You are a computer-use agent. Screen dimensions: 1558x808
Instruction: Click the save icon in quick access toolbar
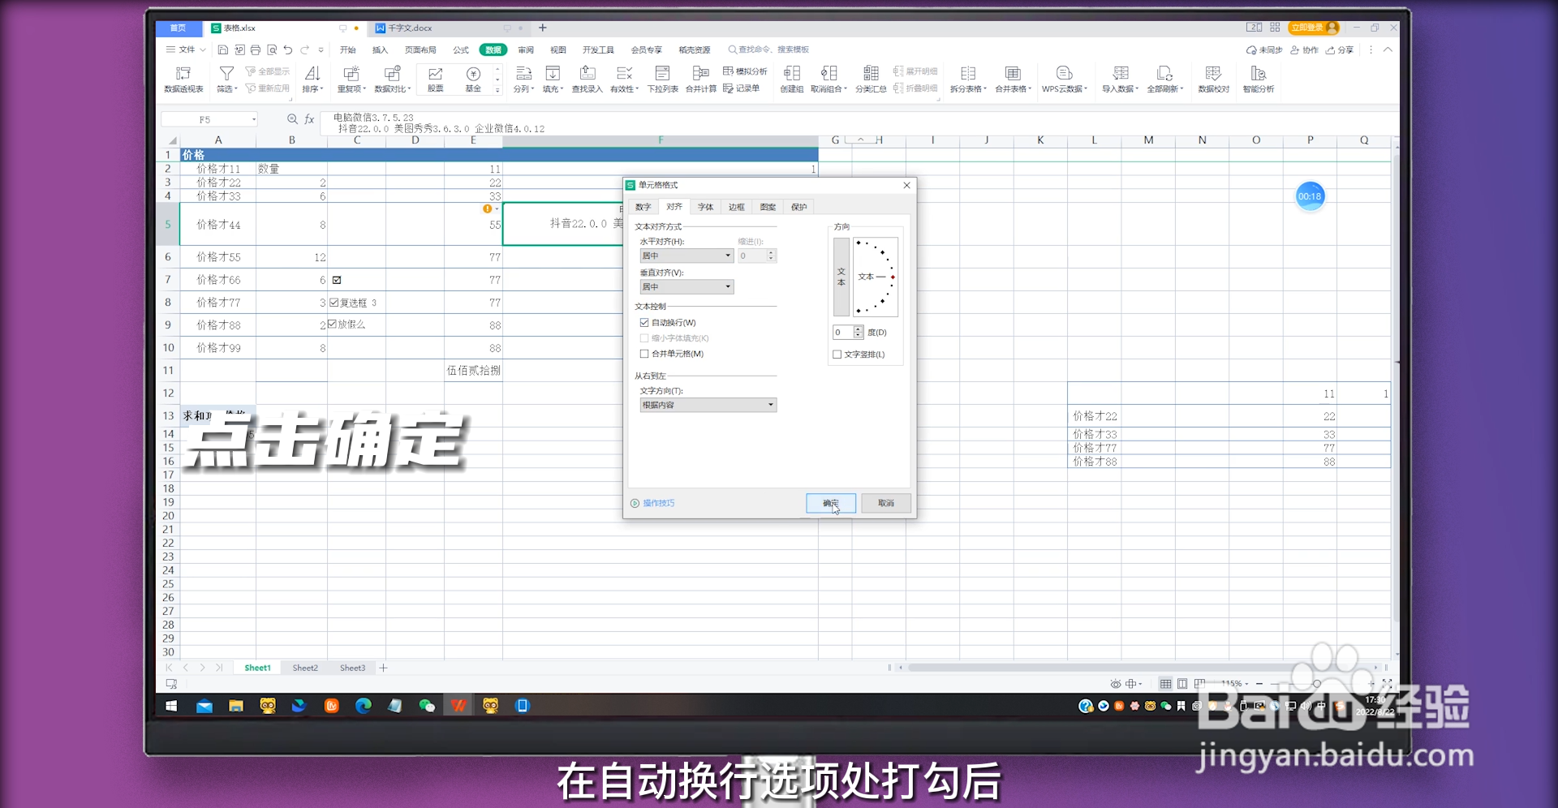[223, 50]
